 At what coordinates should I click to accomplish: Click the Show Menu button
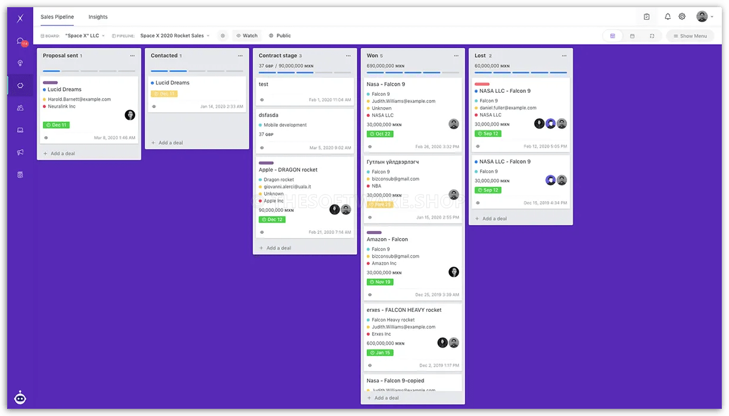click(690, 36)
